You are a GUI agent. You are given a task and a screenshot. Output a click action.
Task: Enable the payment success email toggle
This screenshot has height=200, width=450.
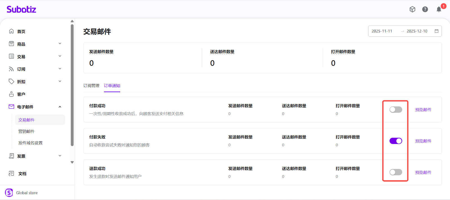click(395, 110)
